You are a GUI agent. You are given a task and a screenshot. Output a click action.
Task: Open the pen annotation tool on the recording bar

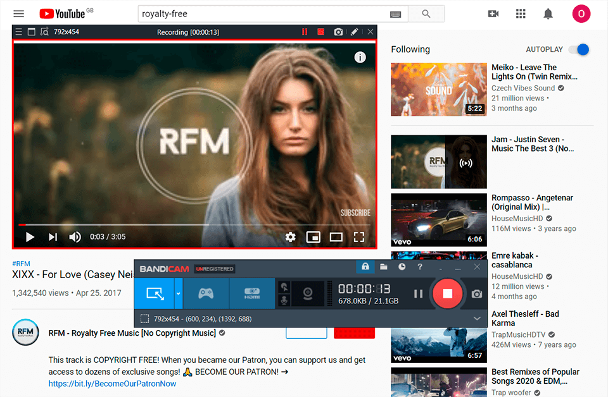coord(354,31)
